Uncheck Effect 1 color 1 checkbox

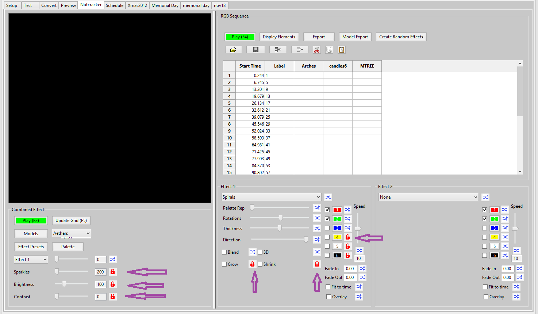327,210
